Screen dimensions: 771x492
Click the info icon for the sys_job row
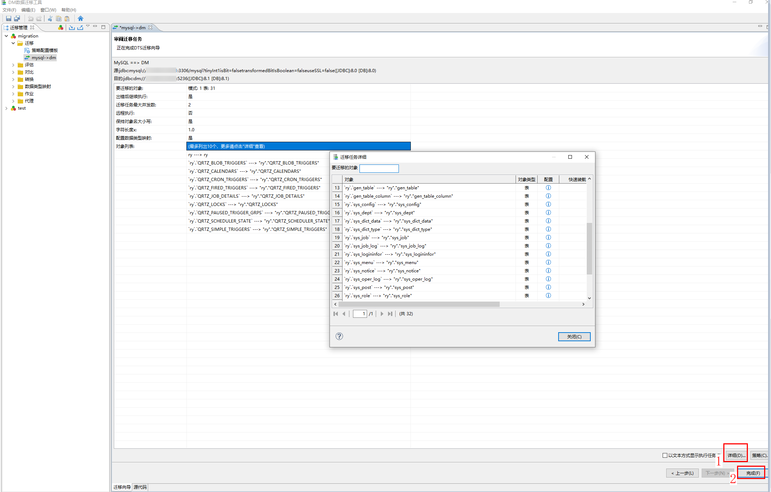[x=548, y=237]
